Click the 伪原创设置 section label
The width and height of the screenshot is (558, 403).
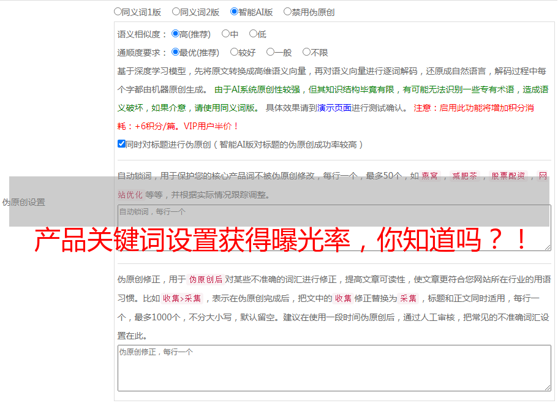point(23,202)
